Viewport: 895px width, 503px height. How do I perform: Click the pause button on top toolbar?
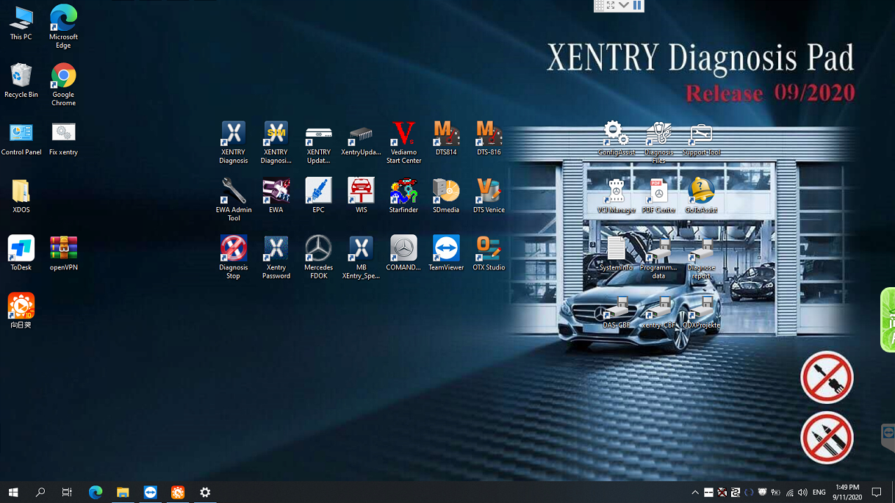[x=637, y=5]
